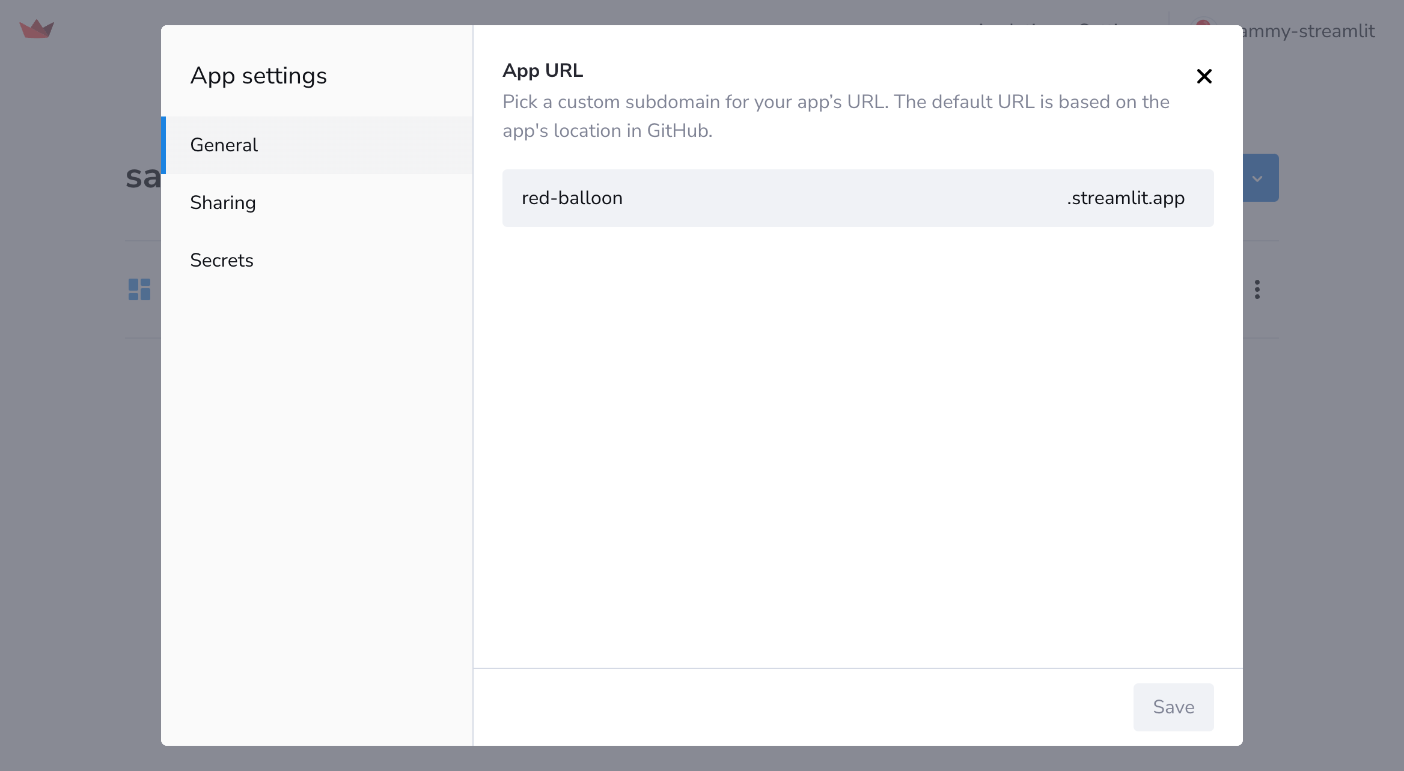Click the red balloon user avatar
This screenshot has height=771, width=1404.
click(1203, 23)
